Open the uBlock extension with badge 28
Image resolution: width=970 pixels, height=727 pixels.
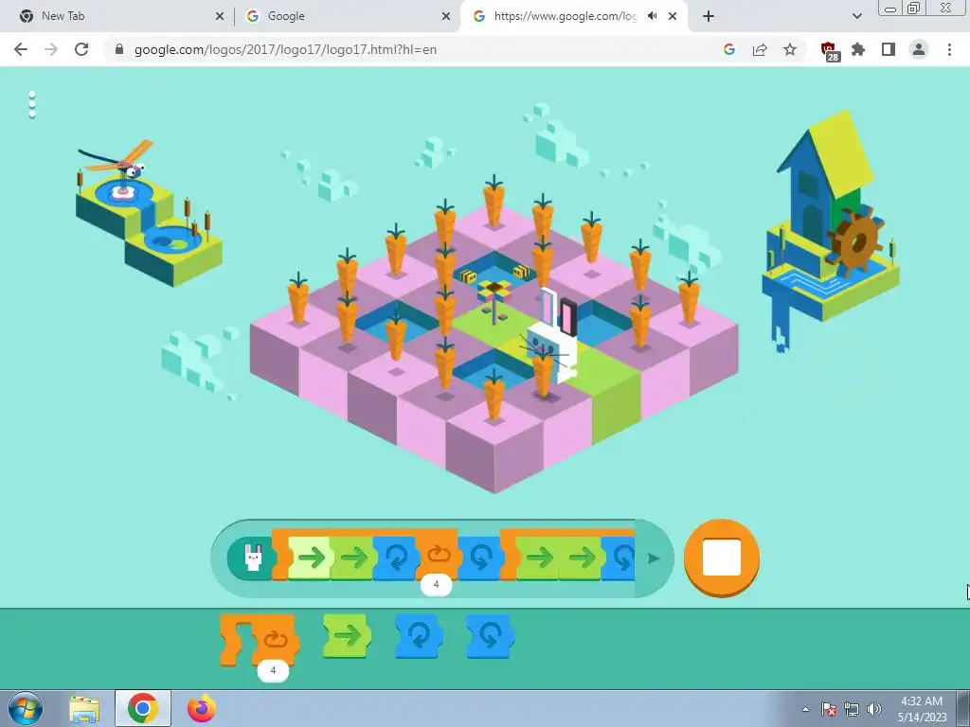[829, 51]
